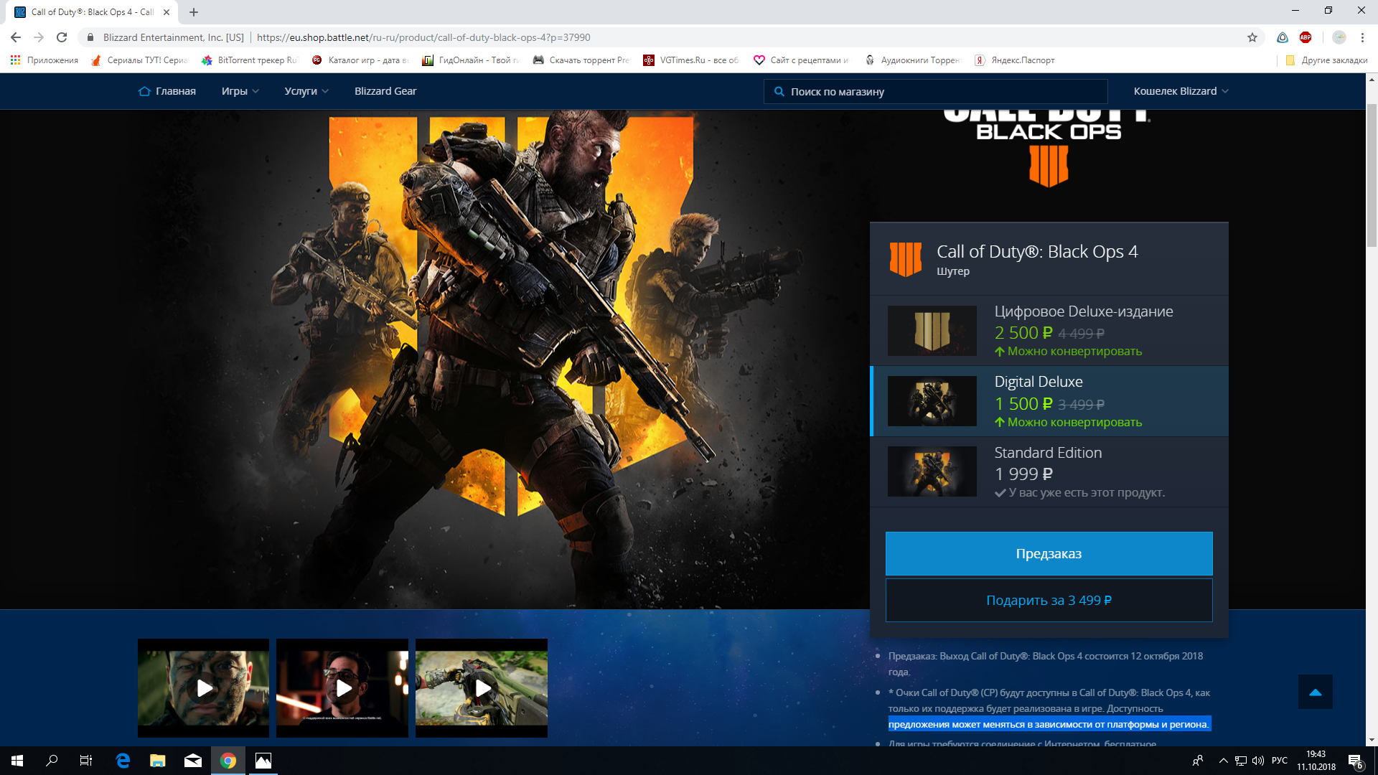Click Подарить за 3 499 ₽ button
Image resolution: width=1378 pixels, height=775 pixels.
tap(1049, 600)
